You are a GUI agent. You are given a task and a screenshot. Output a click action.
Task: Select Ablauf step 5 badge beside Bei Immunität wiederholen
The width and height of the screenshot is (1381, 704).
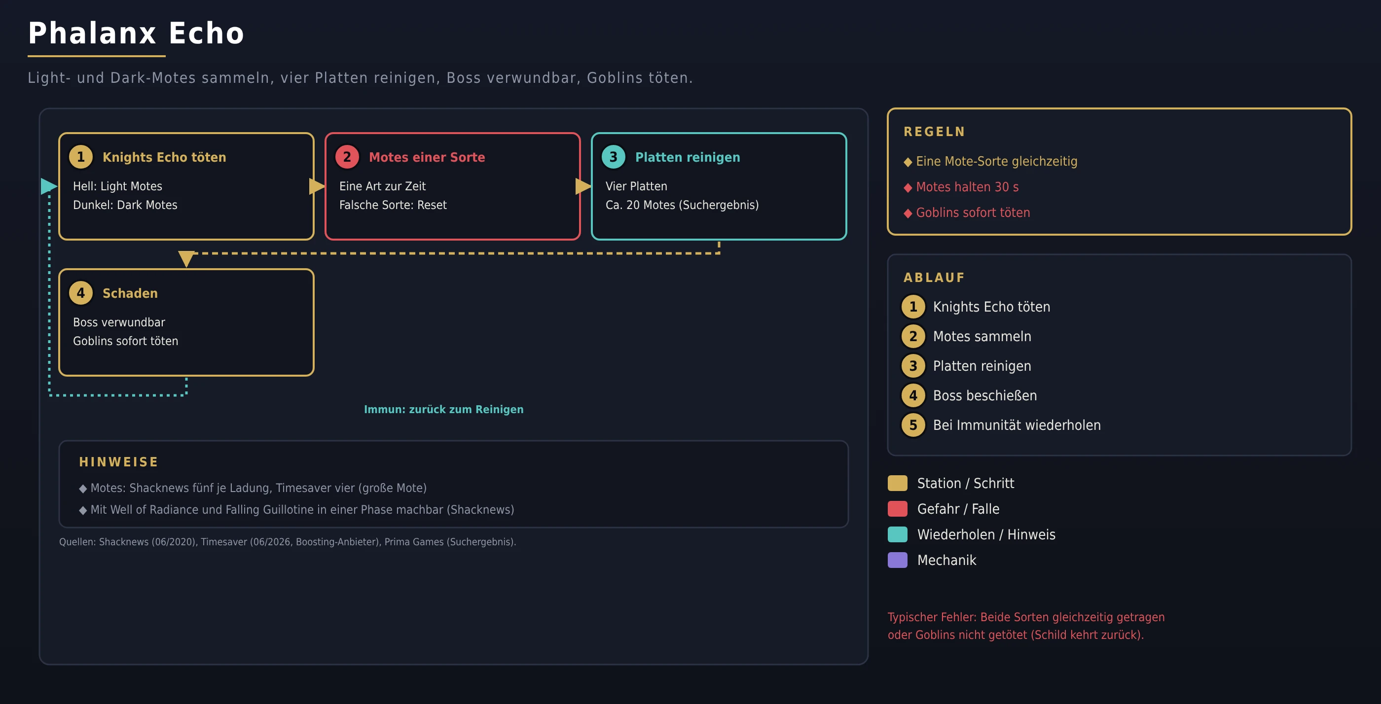(913, 425)
